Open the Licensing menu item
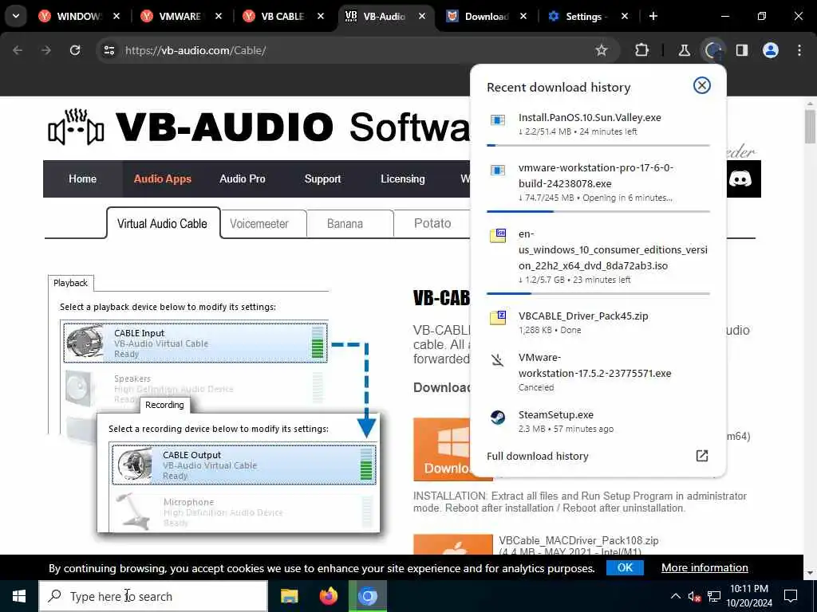The width and height of the screenshot is (817, 612). [403, 179]
